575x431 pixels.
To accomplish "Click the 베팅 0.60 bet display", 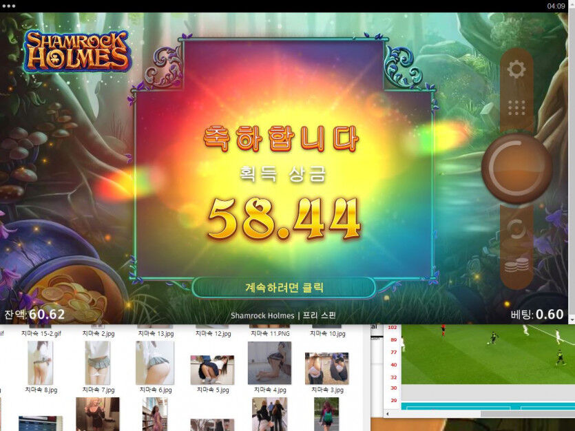I will pos(537,315).
